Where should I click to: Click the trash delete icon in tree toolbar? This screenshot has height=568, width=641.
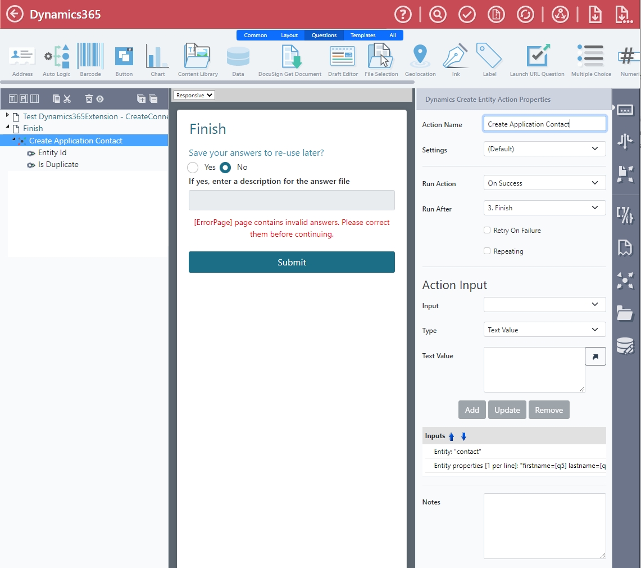[89, 98]
